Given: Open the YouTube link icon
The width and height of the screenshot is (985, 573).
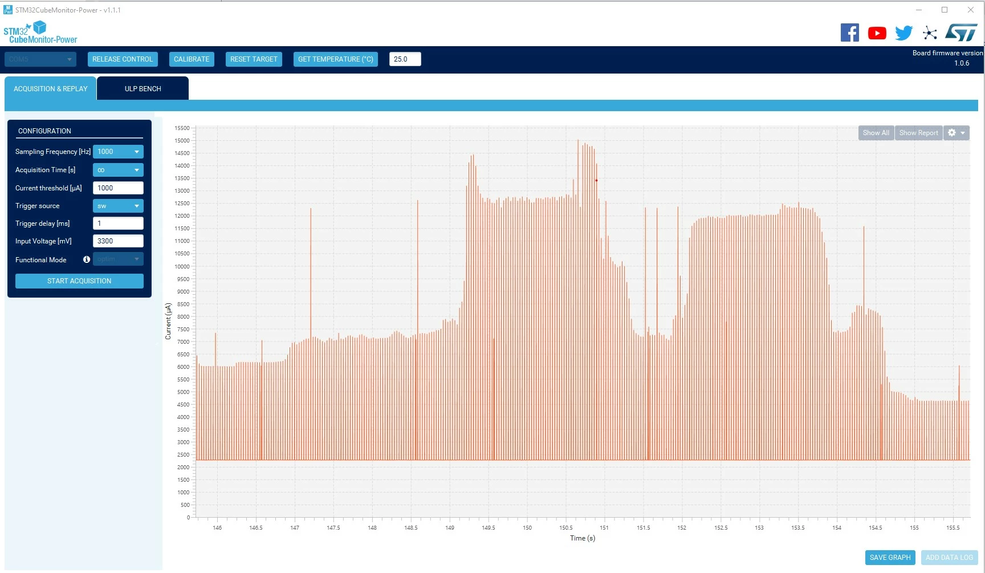Looking at the screenshot, I should (x=877, y=33).
